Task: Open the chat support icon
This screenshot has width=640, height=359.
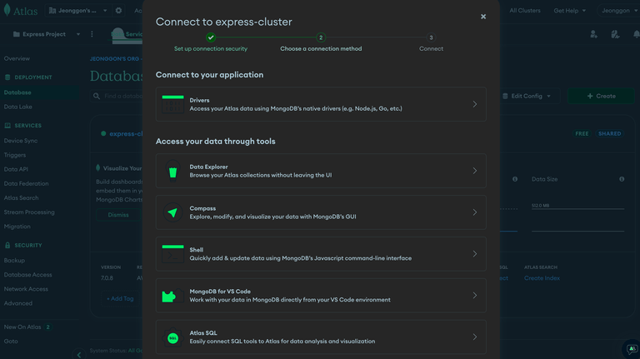Action: click(x=632, y=349)
